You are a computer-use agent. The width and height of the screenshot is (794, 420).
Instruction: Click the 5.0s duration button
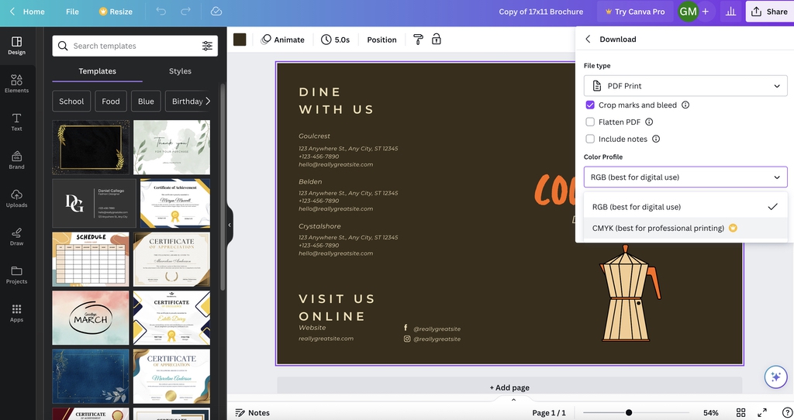335,40
